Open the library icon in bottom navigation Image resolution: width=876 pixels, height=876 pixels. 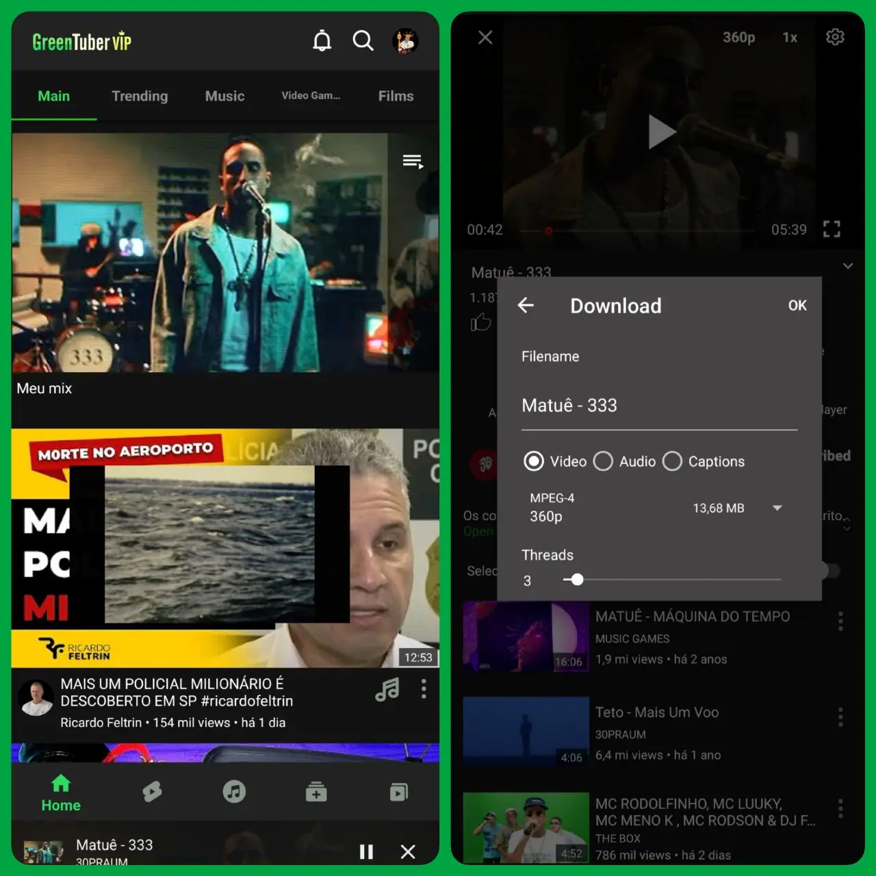coord(399,792)
